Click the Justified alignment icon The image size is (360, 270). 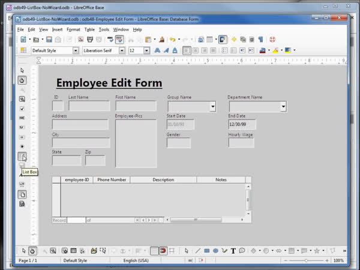[213, 50]
